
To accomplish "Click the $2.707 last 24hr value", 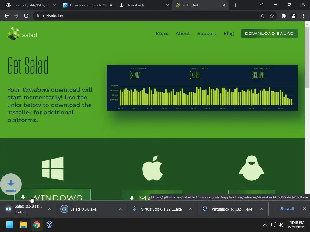I will tap(134, 75).
